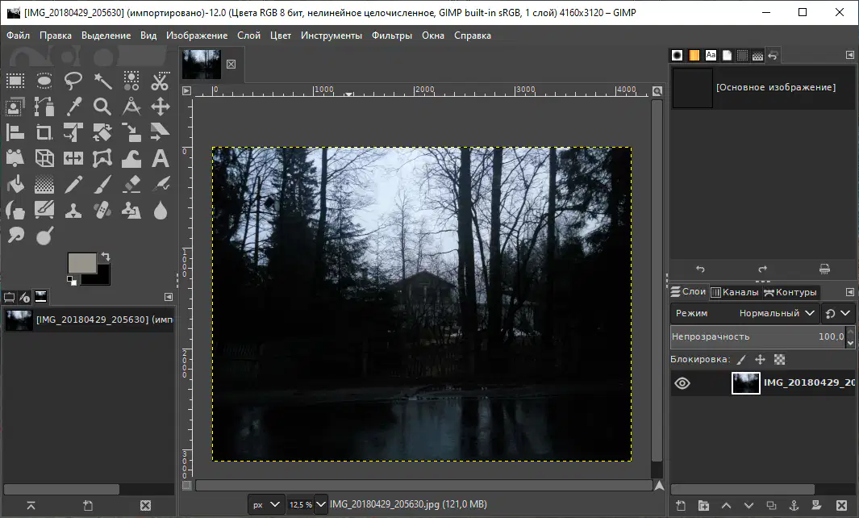Open the Нормальный layer mode dropdown
This screenshot has height=518, width=859.
pos(776,313)
